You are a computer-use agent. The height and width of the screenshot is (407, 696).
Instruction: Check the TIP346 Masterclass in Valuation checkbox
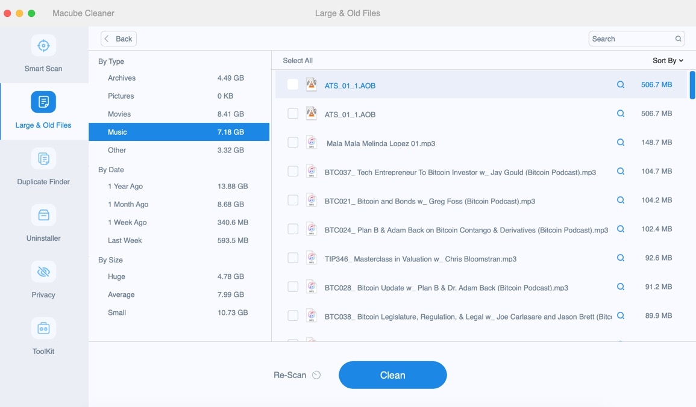coord(292,258)
